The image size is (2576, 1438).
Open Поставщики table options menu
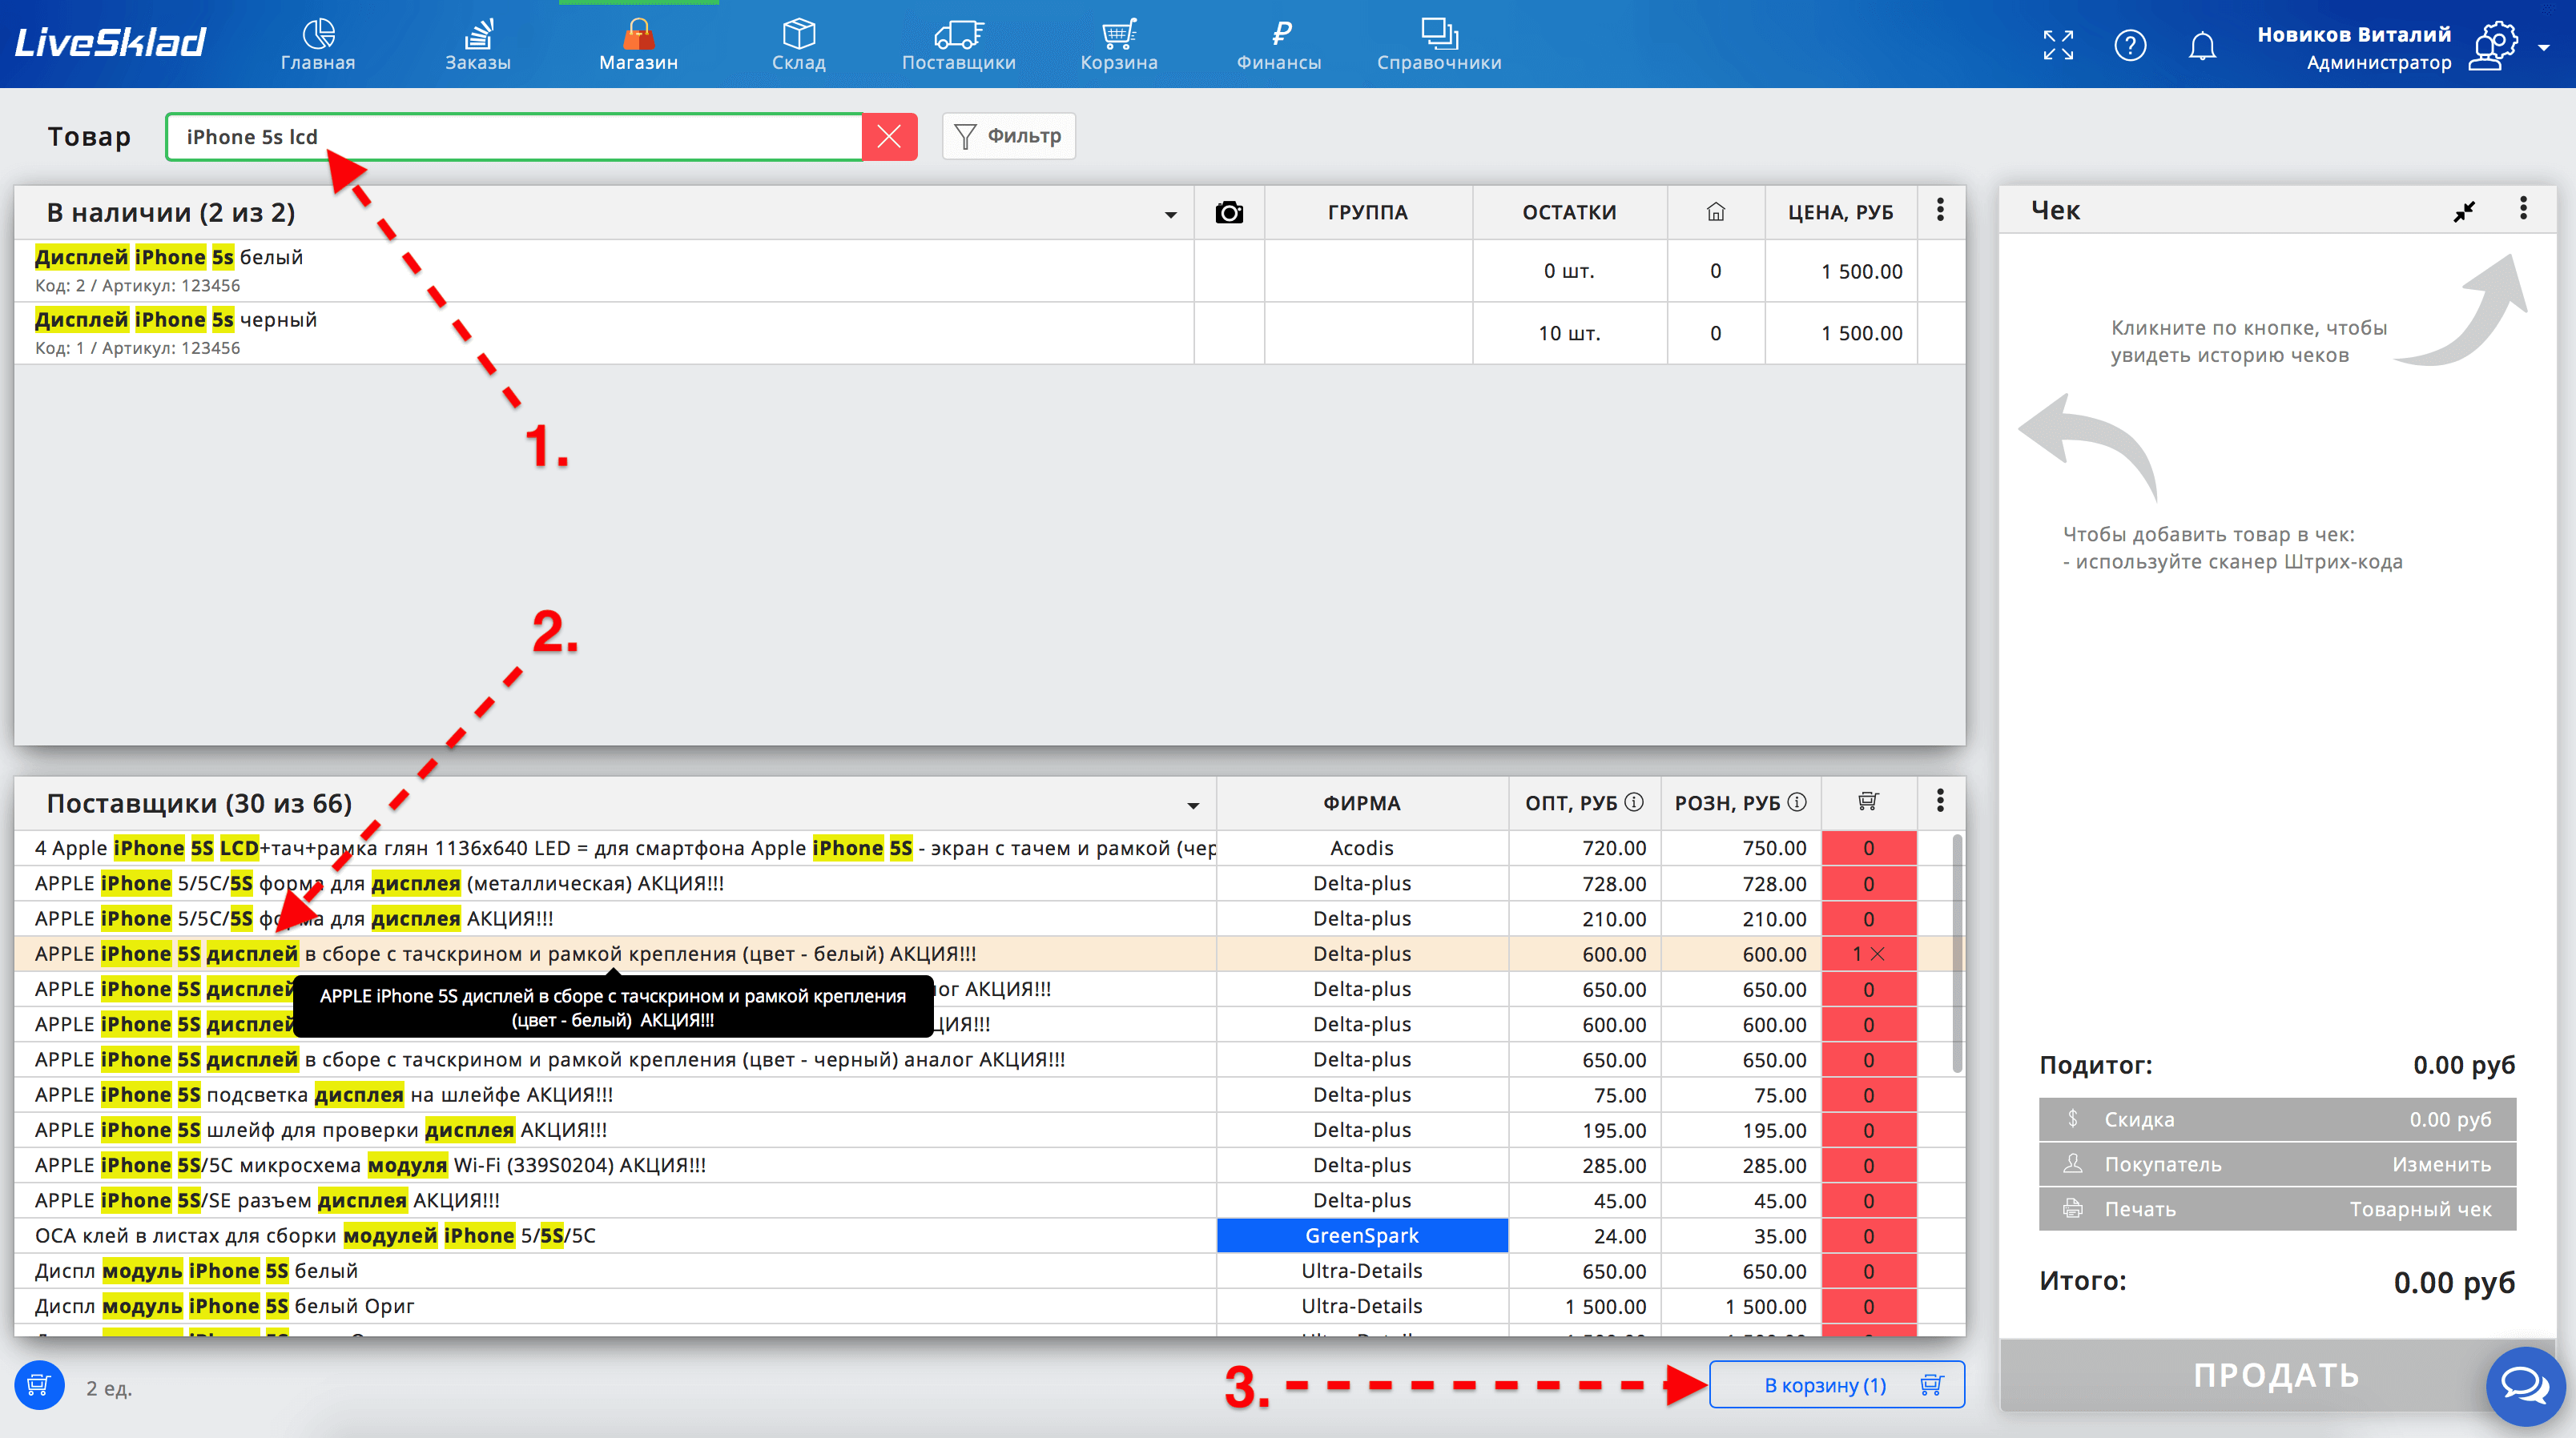1940,801
